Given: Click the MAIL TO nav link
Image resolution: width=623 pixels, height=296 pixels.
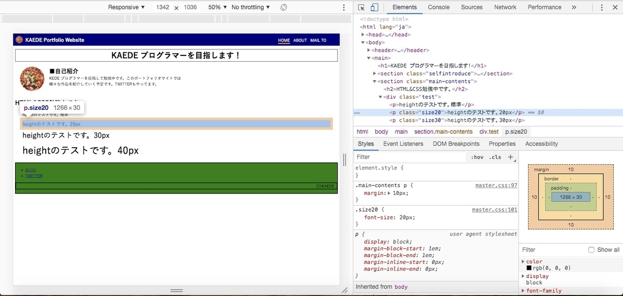Looking at the screenshot, I should 318,40.
